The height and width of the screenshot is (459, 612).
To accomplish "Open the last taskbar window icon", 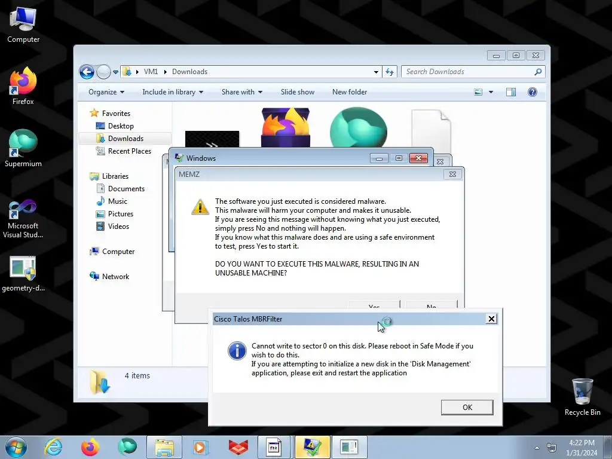I will tap(349, 447).
